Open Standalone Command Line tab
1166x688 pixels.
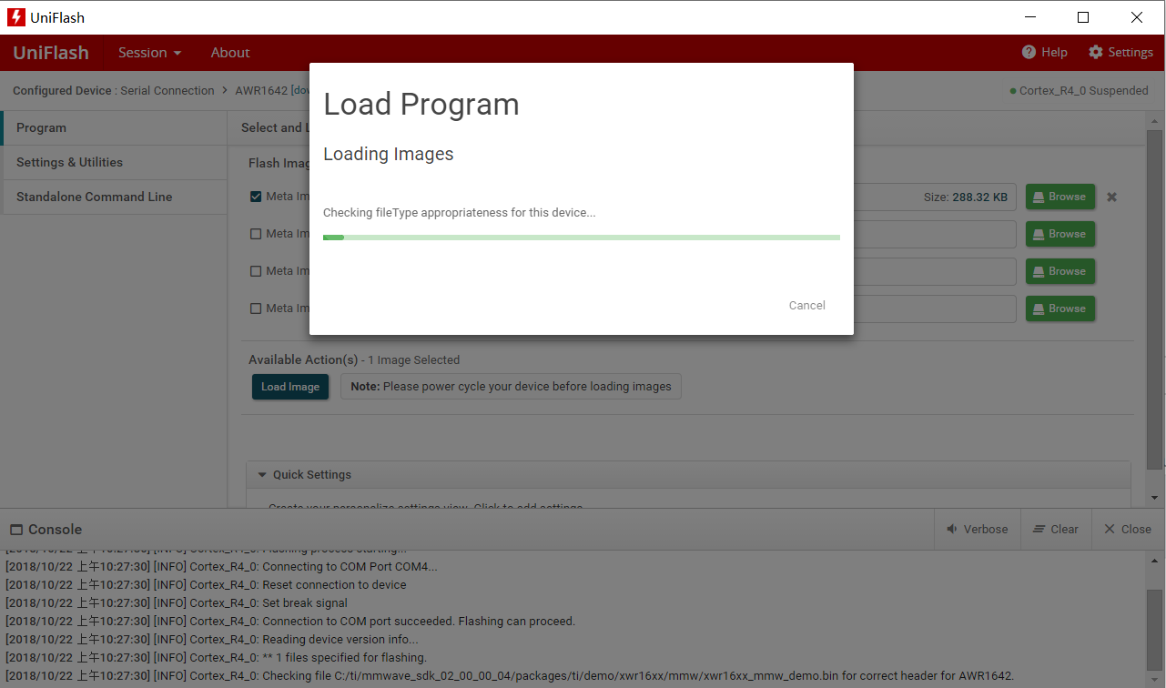click(x=114, y=197)
